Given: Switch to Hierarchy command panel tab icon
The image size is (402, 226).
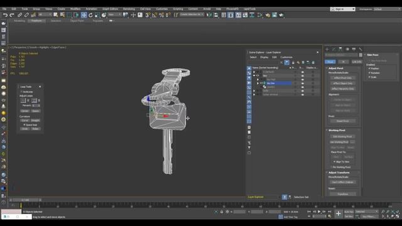Looking at the screenshot, I should click(340, 49).
